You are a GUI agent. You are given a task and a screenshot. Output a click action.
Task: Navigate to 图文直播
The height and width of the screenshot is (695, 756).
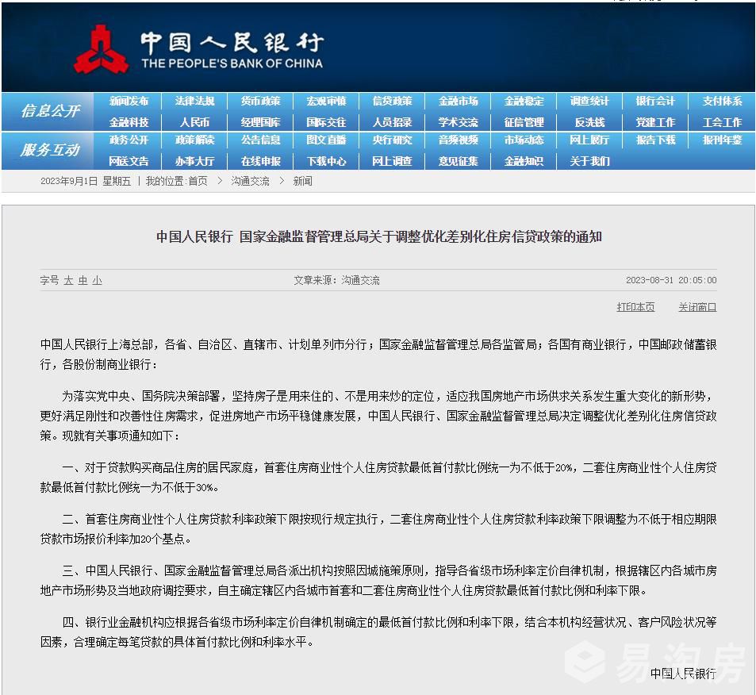coord(326,140)
